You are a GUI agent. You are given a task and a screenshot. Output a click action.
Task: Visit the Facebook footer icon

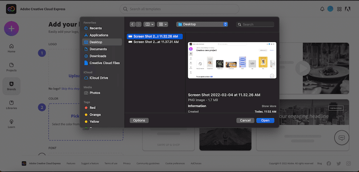click(x=329, y=164)
